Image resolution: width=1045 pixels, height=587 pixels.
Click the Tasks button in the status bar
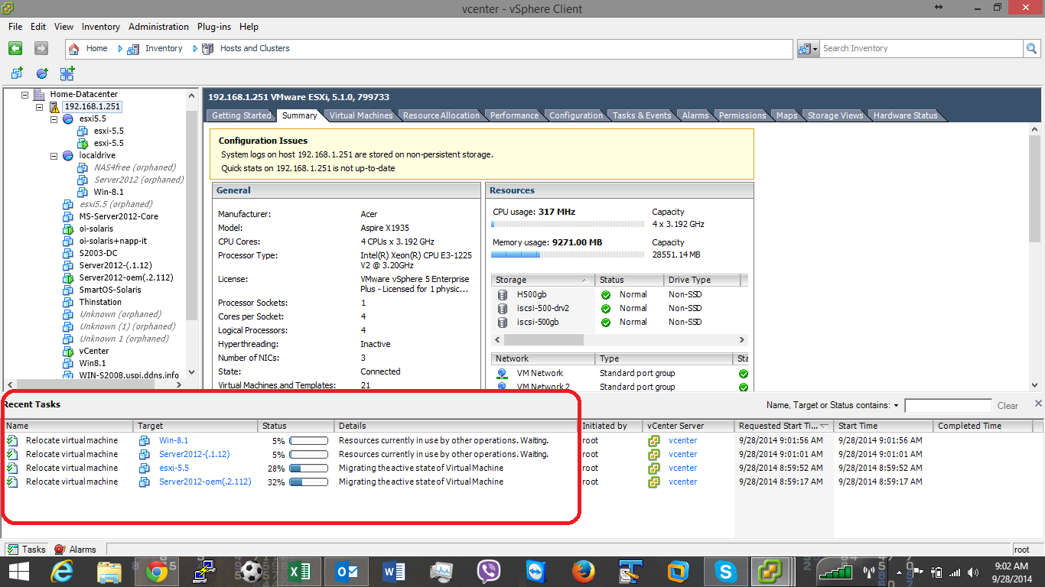click(x=27, y=549)
